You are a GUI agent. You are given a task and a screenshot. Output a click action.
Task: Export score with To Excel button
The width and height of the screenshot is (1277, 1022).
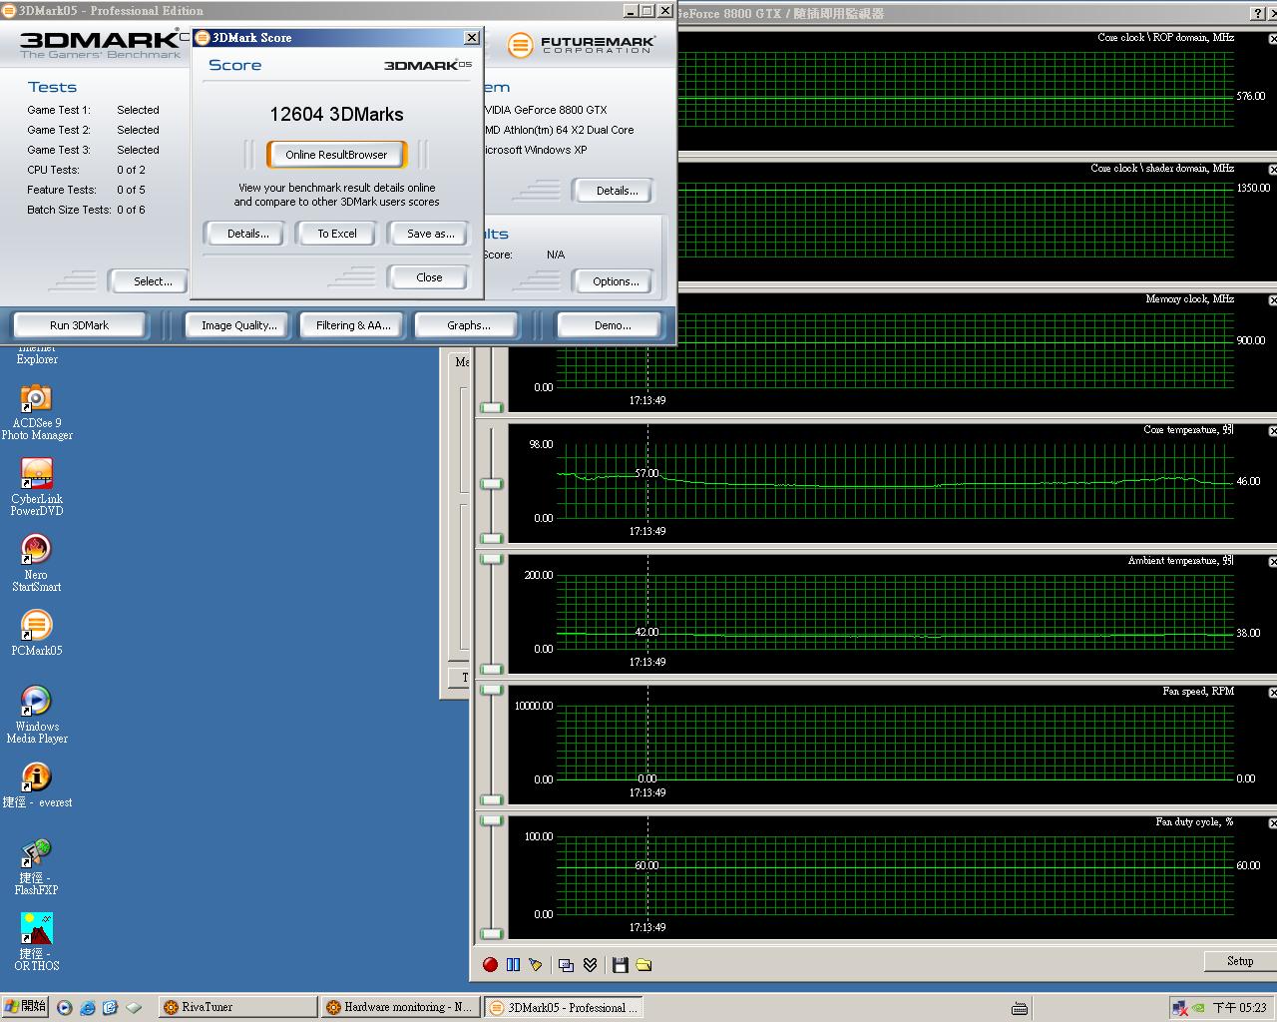(337, 234)
